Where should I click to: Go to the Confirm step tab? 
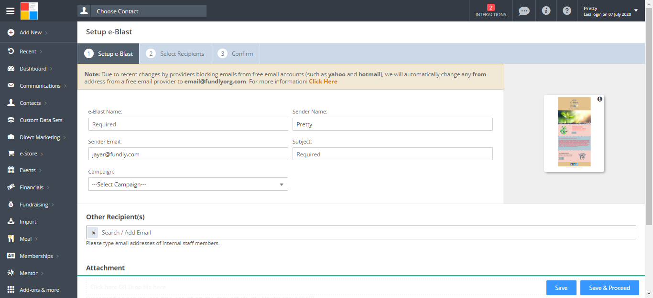coord(236,54)
